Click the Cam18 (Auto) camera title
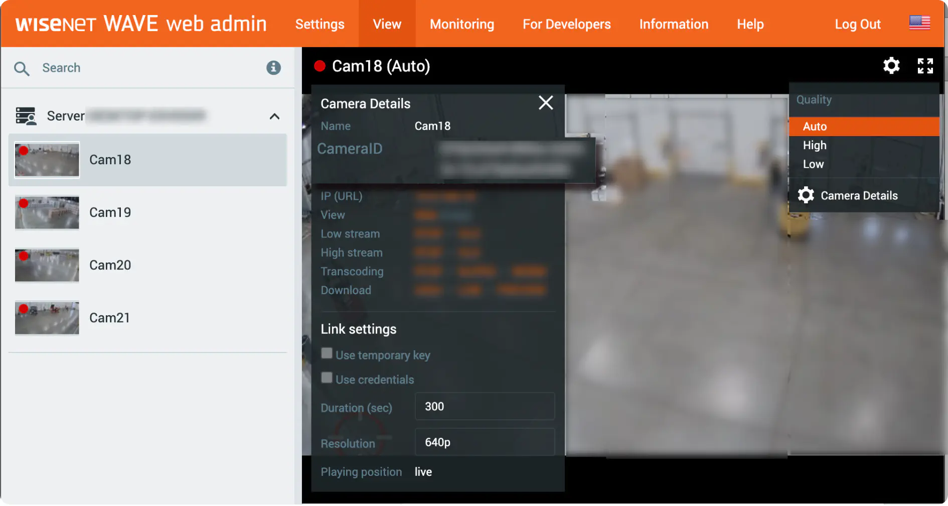The image size is (948, 506). [x=381, y=66]
